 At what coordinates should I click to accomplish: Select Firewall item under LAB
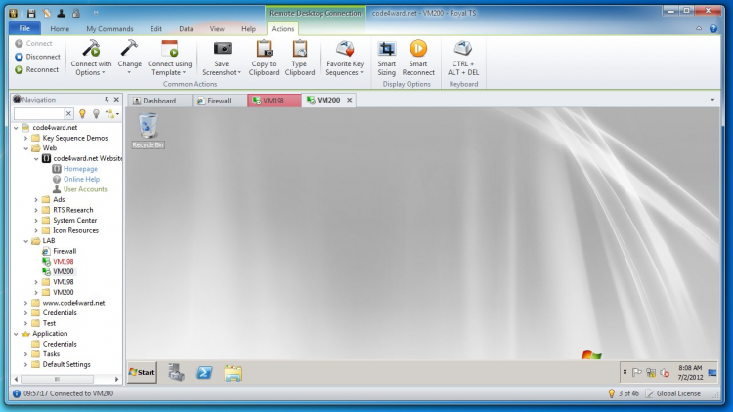65,251
